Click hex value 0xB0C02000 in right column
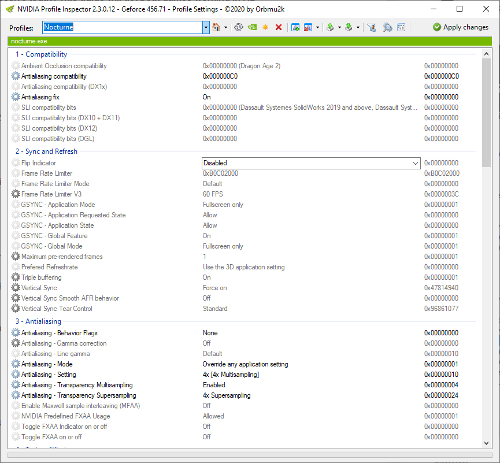The height and width of the screenshot is (463, 500). pyautogui.click(x=442, y=173)
